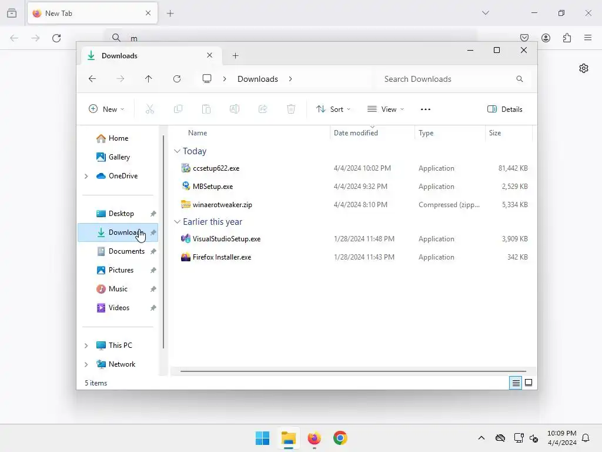Open the Sort dropdown
Viewport: 602px width, 452px height.
[333, 109]
